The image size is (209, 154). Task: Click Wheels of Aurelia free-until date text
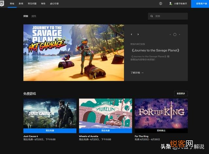click(95, 140)
